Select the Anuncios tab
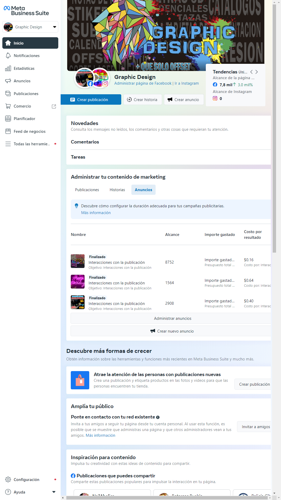This screenshot has width=281, height=500. click(143, 190)
